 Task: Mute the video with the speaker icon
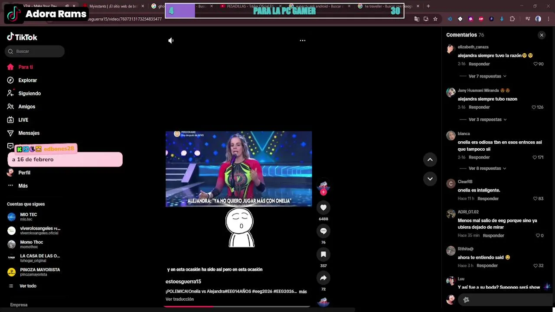171,40
